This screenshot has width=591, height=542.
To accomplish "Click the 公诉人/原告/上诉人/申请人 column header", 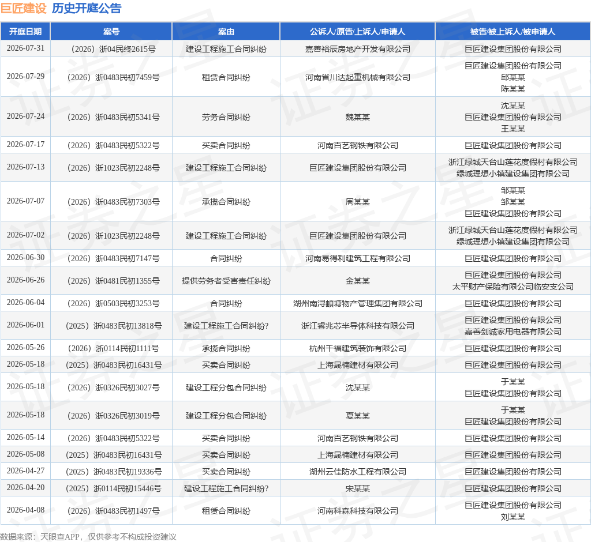I will (x=357, y=32).
